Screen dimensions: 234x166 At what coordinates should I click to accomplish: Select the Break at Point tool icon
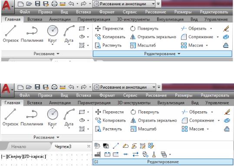click(116, 154)
